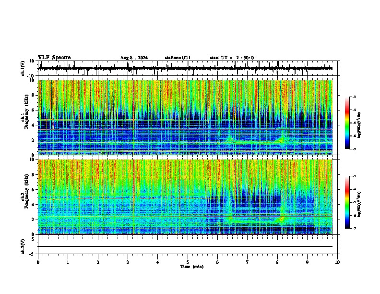The width and height of the screenshot is (380, 294).
Task: Click the flat ch.3 voltage trace
Action: pyautogui.click(x=185, y=246)
